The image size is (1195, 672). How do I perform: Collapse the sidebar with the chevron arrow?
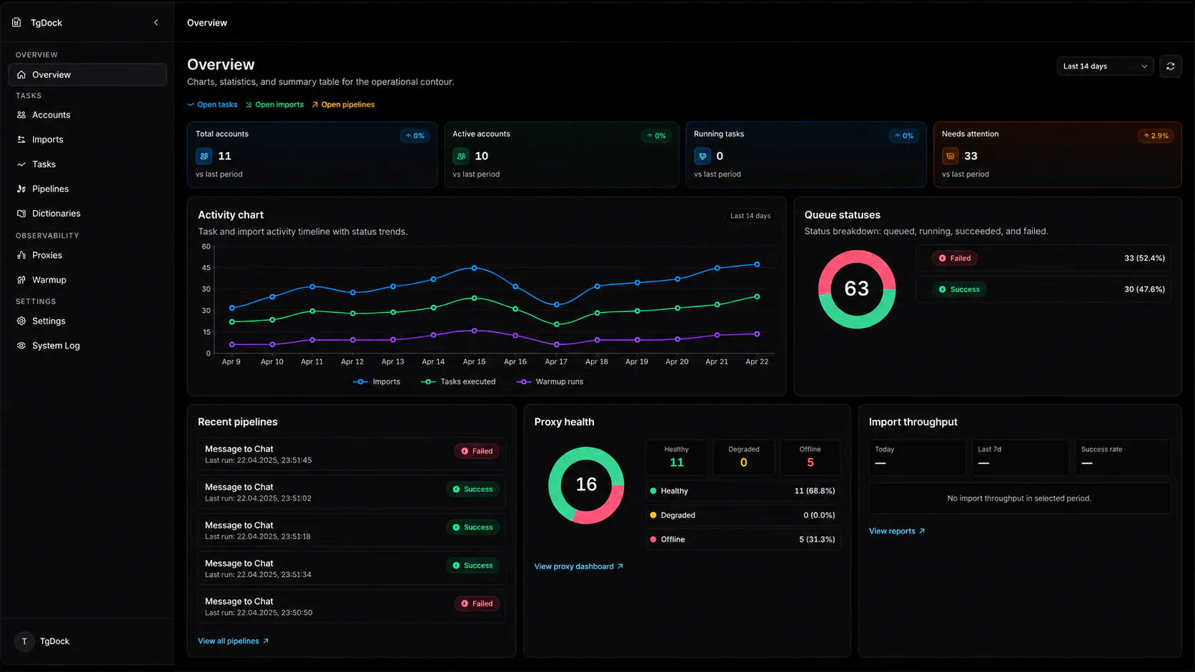[156, 23]
